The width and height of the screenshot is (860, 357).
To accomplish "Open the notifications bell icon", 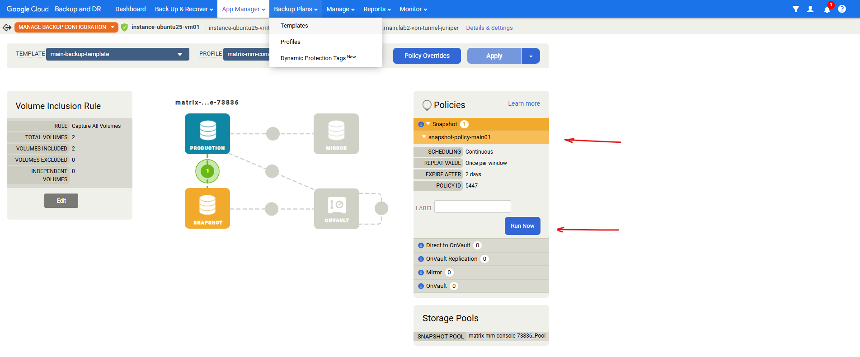I will (827, 9).
